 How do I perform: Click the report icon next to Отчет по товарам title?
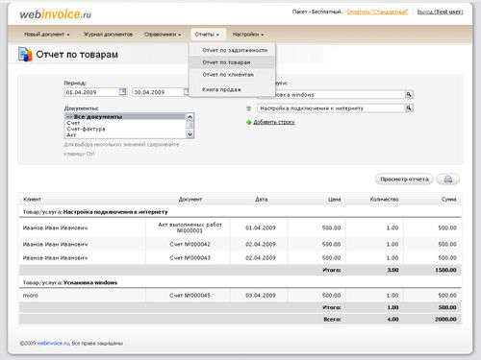click(x=25, y=54)
